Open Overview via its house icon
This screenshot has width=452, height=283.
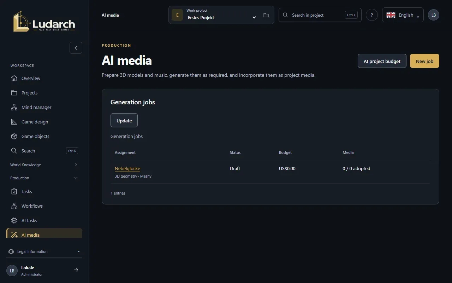(x=14, y=78)
